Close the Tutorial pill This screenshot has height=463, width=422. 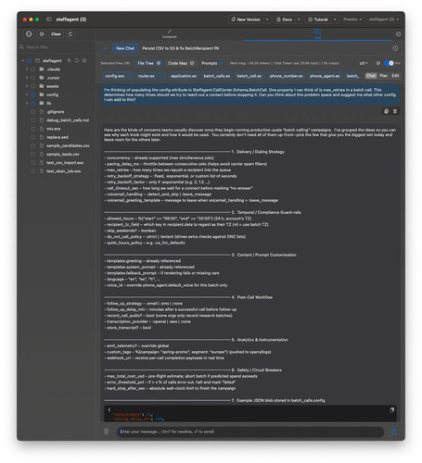pyautogui.click(x=335, y=19)
